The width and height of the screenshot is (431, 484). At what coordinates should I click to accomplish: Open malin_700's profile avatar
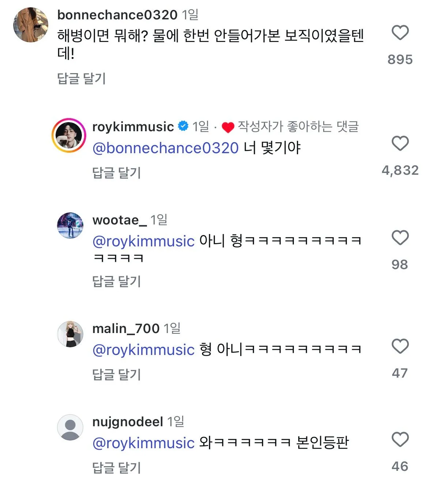(70, 334)
